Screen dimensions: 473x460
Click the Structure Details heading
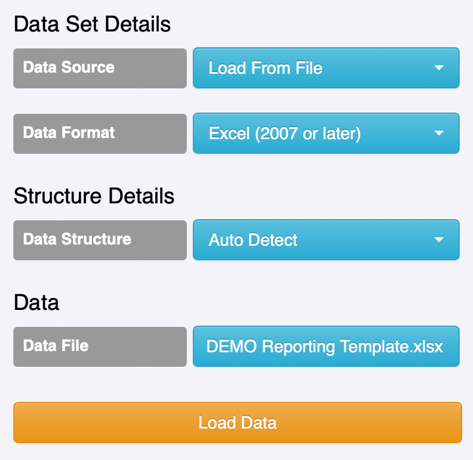[x=94, y=196]
